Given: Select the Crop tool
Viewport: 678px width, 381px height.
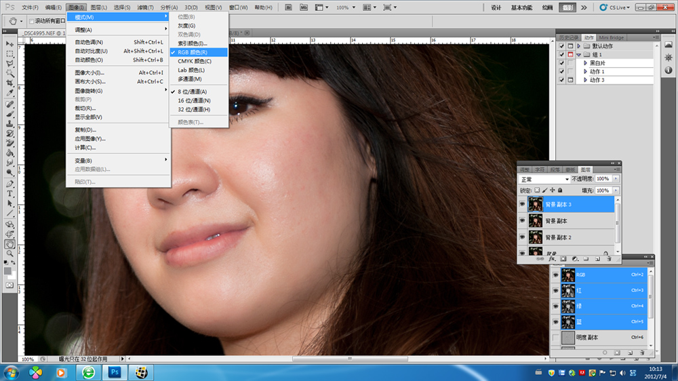Looking at the screenshot, I should (10, 83).
